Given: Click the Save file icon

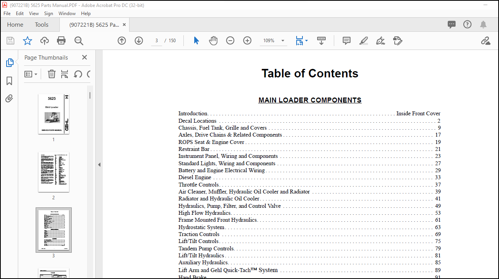Looking at the screenshot, I should [10, 41].
